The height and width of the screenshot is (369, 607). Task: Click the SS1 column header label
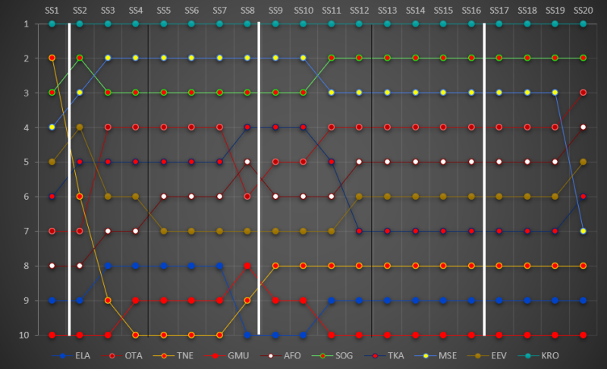point(52,11)
